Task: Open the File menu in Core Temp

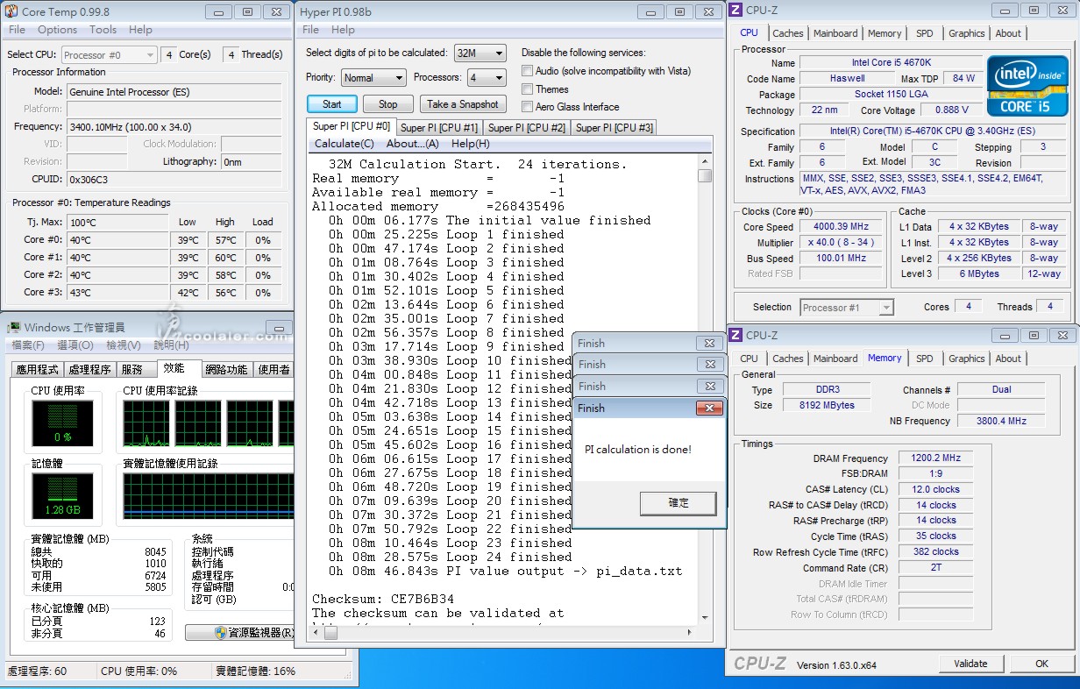Action: 17,30
